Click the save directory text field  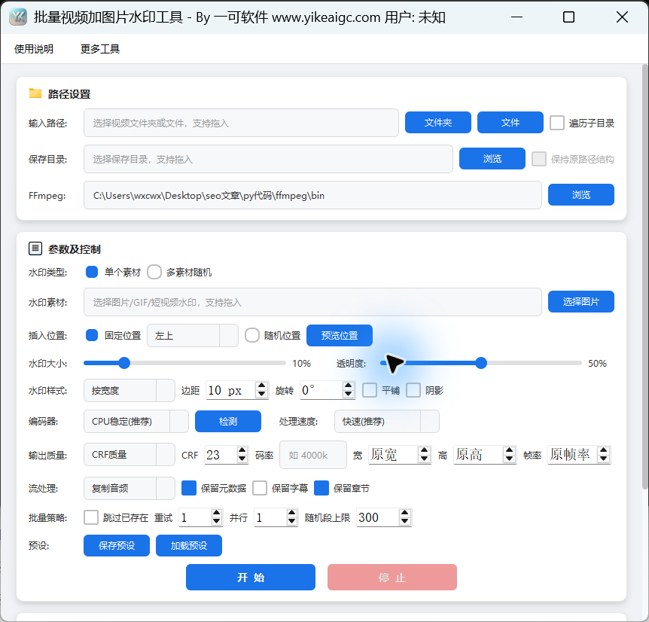tap(268, 159)
